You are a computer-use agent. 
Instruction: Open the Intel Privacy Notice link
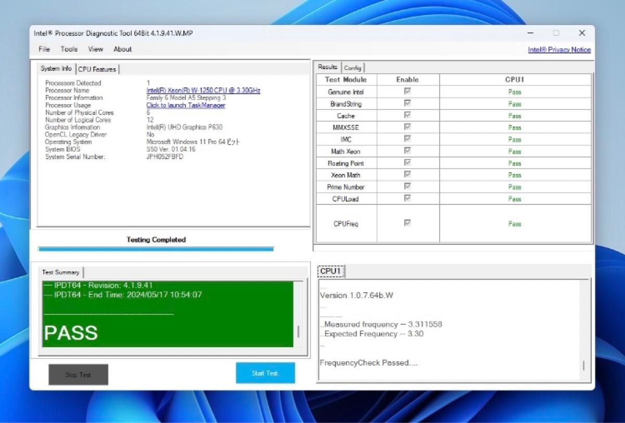click(x=559, y=50)
